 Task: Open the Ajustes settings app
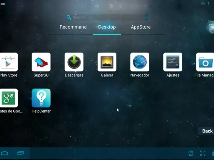pos(173,62)
